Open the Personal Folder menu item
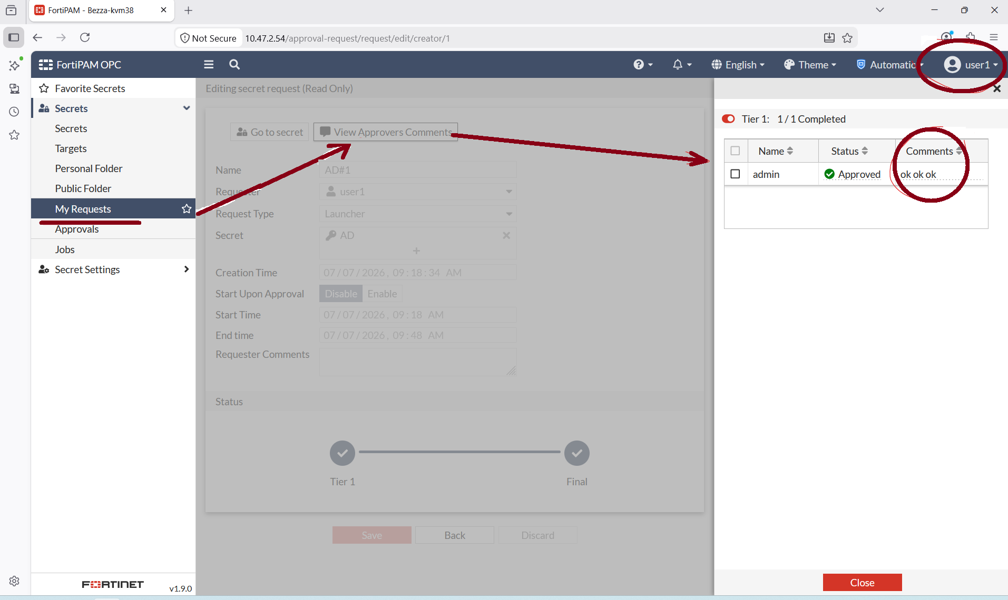Screen dimensions: 1008x600 (x=89, y=168)
